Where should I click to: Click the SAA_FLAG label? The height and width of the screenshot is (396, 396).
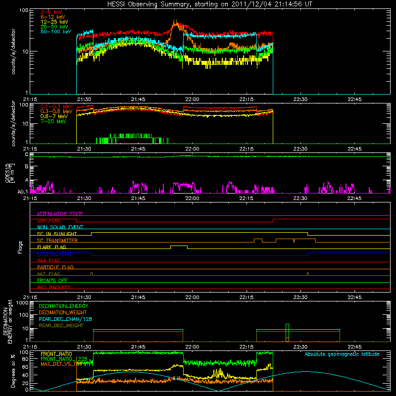click(49, 260)
